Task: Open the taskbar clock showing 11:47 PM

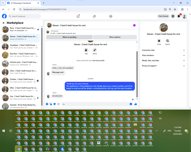Action: pyautogui.click(x=178, y=131)
